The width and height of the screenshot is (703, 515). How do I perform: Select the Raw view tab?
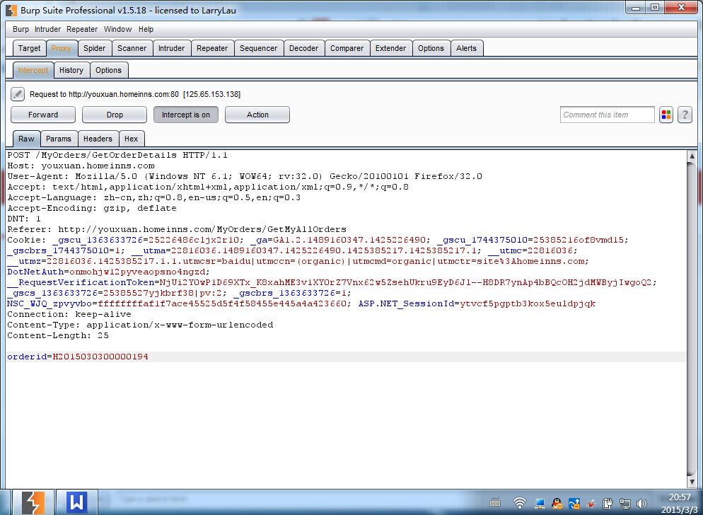pos(26,139)
